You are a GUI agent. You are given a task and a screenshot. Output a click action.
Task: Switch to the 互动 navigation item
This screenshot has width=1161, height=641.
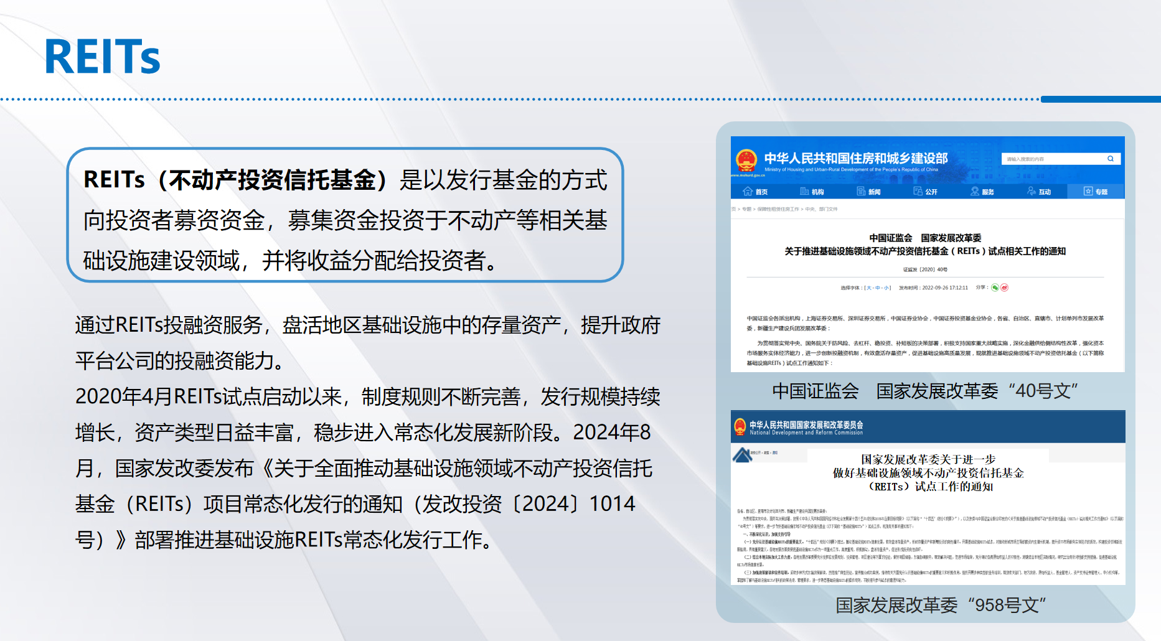(1039, 192)
